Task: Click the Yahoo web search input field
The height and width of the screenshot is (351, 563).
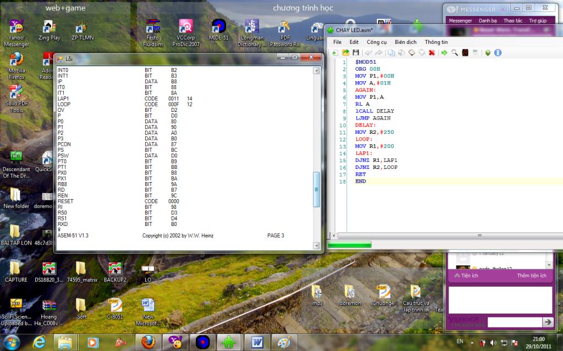Action: [514, 322]
